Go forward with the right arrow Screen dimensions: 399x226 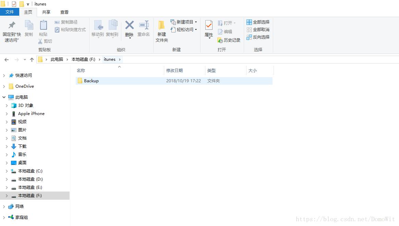(16, 59)
